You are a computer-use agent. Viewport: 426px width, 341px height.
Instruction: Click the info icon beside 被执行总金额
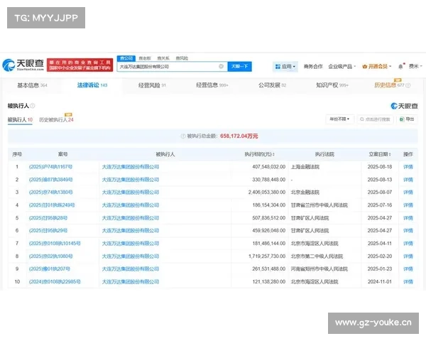180,135
